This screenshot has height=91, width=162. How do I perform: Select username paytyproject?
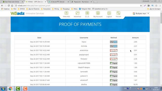pos(84,55)
